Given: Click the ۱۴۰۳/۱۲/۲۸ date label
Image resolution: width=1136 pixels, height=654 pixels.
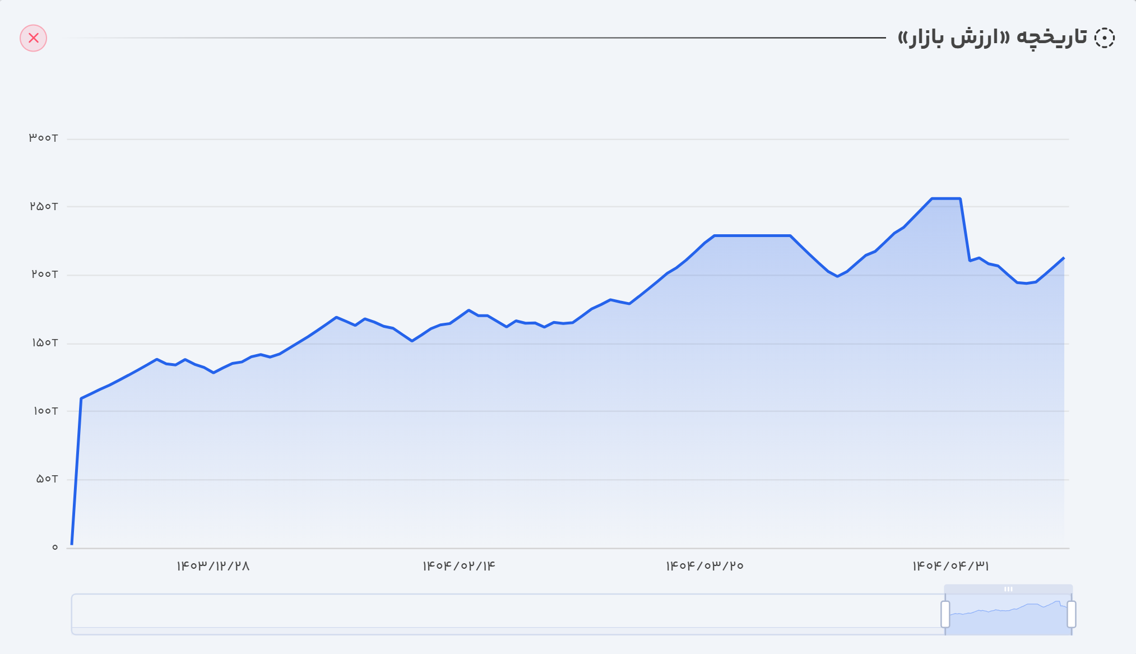Looking at the screenshot, I should point(213,566).
